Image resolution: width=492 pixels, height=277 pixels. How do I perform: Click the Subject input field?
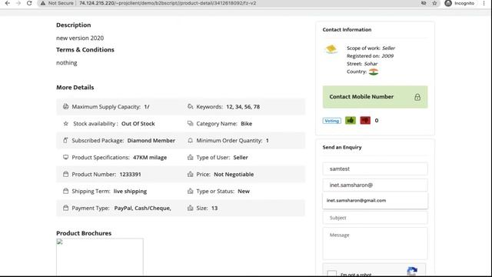(375, 218)
